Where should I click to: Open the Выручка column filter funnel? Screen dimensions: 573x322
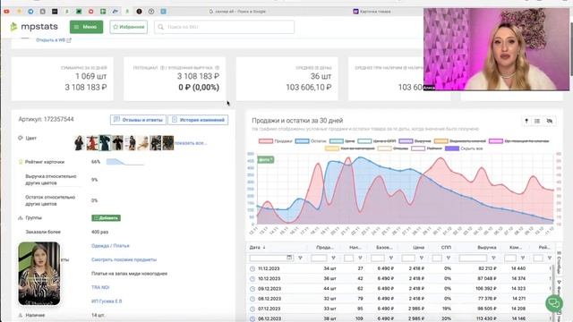[493, 258]
